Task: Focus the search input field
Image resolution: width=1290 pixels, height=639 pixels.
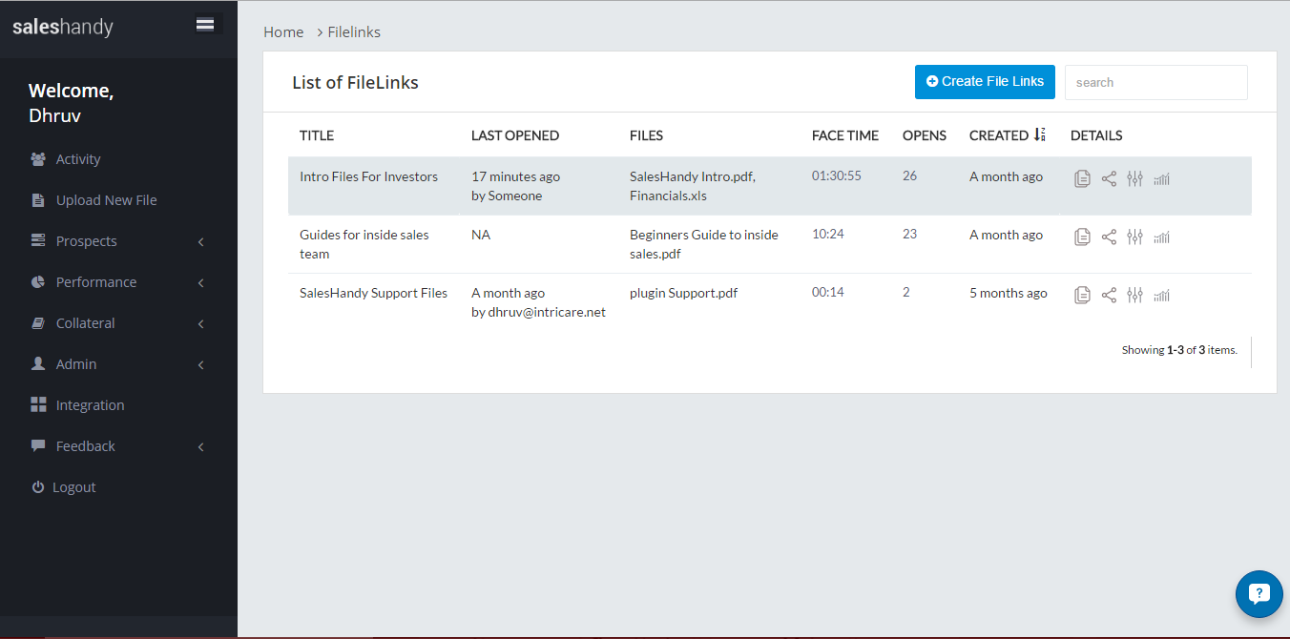Action: tap(1156, 82)
